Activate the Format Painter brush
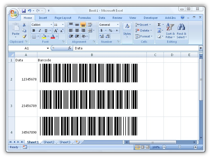The image size is (211, 158). pyautogui.click(x=24, y=36)
